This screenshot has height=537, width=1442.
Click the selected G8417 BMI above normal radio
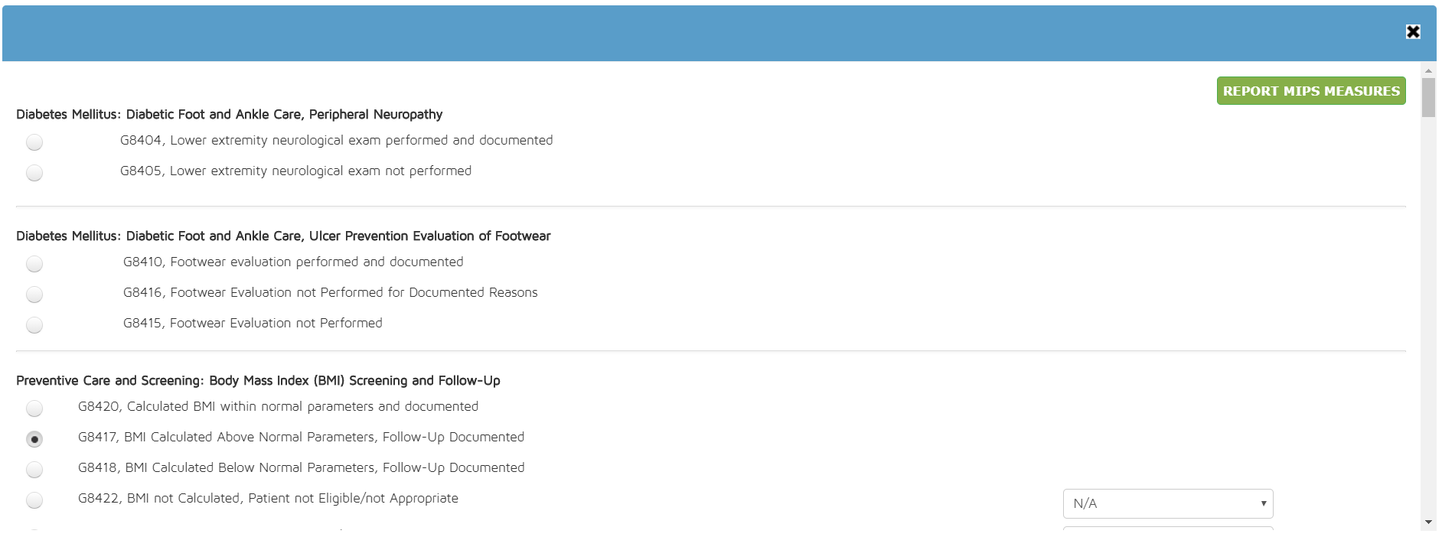34,439
